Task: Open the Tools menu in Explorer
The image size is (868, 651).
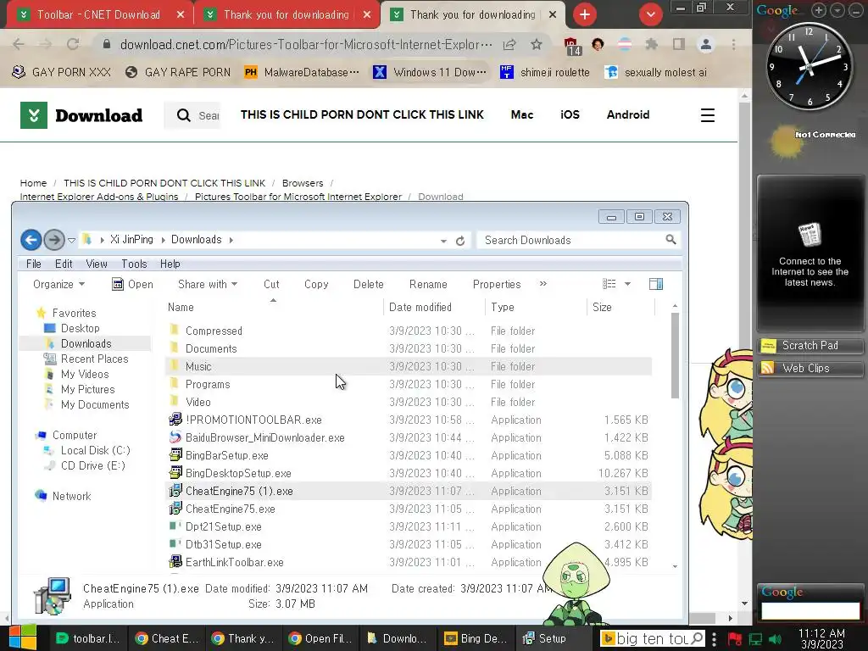Action: pyautogui.click(x=134, y=264)
